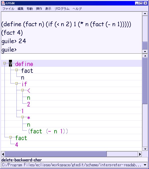Image resolution: width=149 pixels, height=169 pixels.
Task: Minimize the GTEdit window
Action: coord(137,3)
